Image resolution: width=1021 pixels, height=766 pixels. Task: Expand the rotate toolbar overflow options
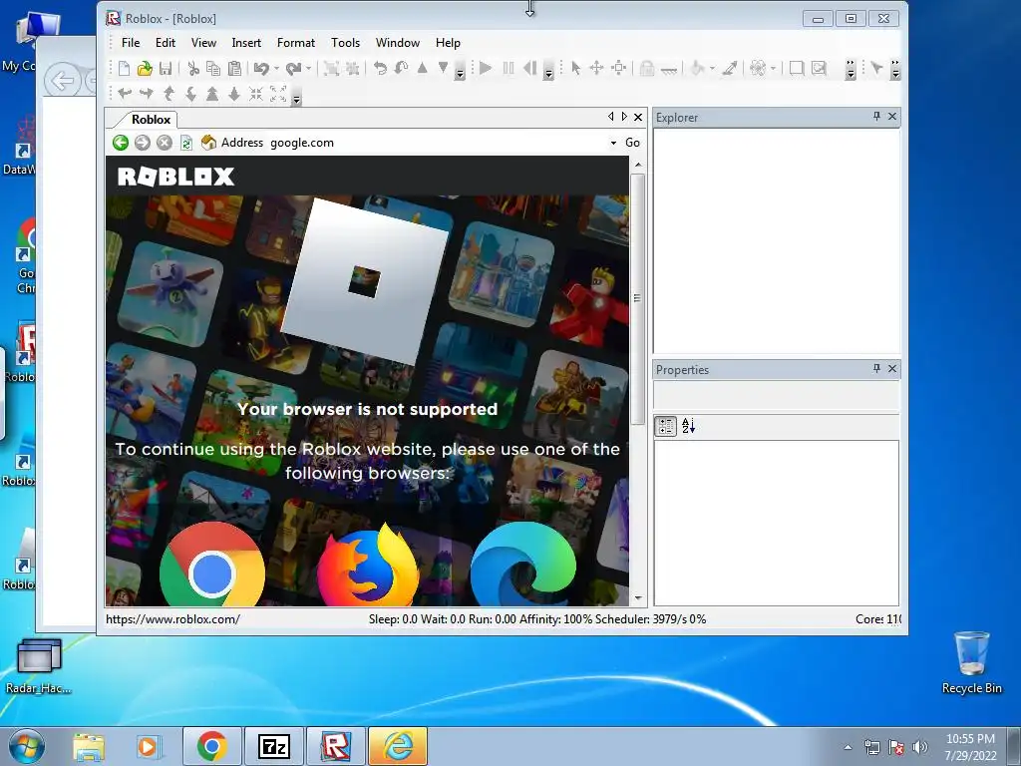(460, 69)
